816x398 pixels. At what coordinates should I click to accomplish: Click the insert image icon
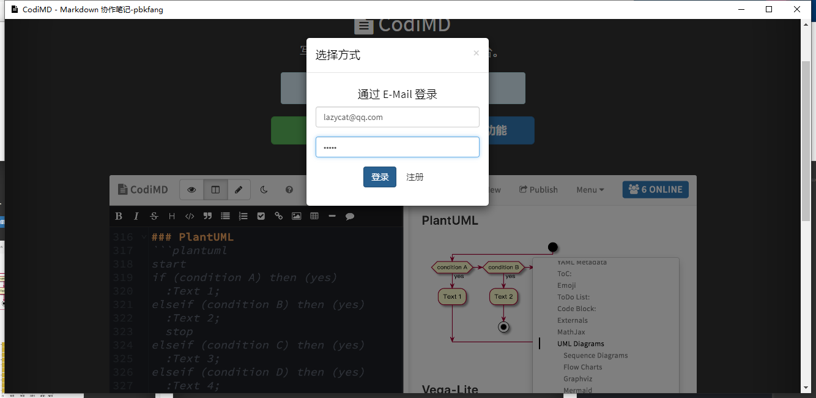coord(297,216)
